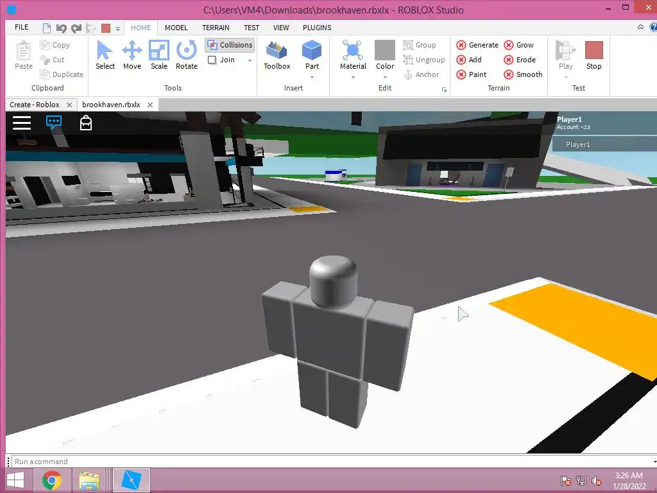This screenshot has width=657, height=493.
Task: Click the Undo arrow
Action: click(x=61, y=28)
